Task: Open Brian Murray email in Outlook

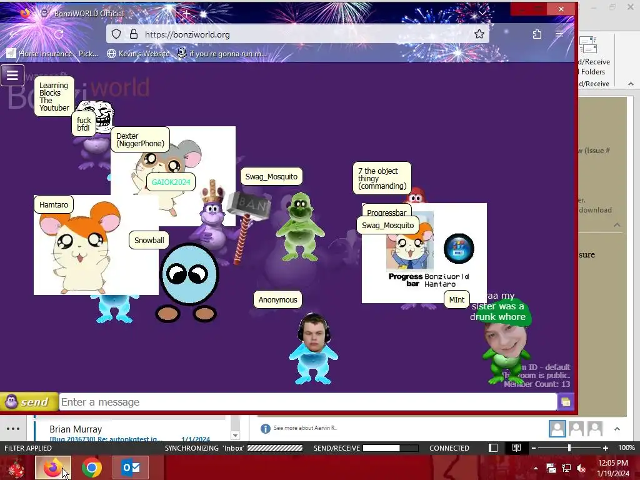Action: point(131,432)
